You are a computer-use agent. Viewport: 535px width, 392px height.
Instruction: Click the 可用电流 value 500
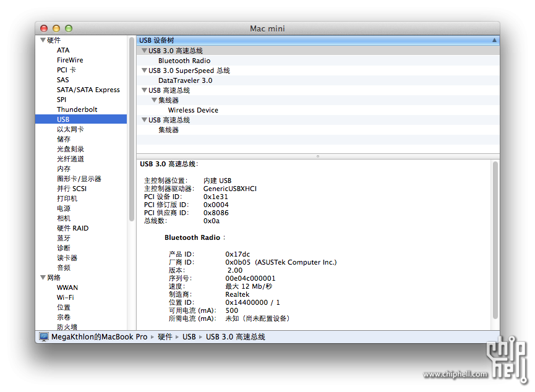click(232, 310)
